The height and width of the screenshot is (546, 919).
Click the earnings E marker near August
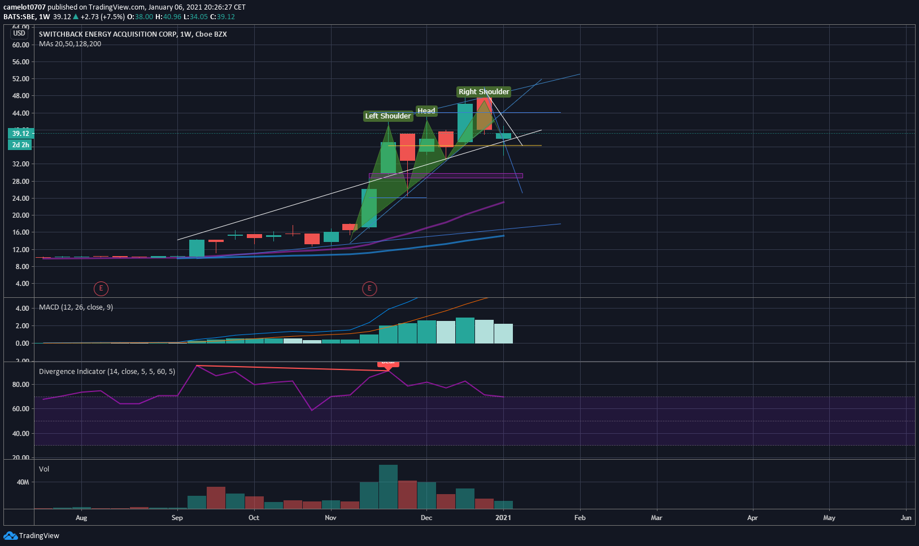[101, 289]
